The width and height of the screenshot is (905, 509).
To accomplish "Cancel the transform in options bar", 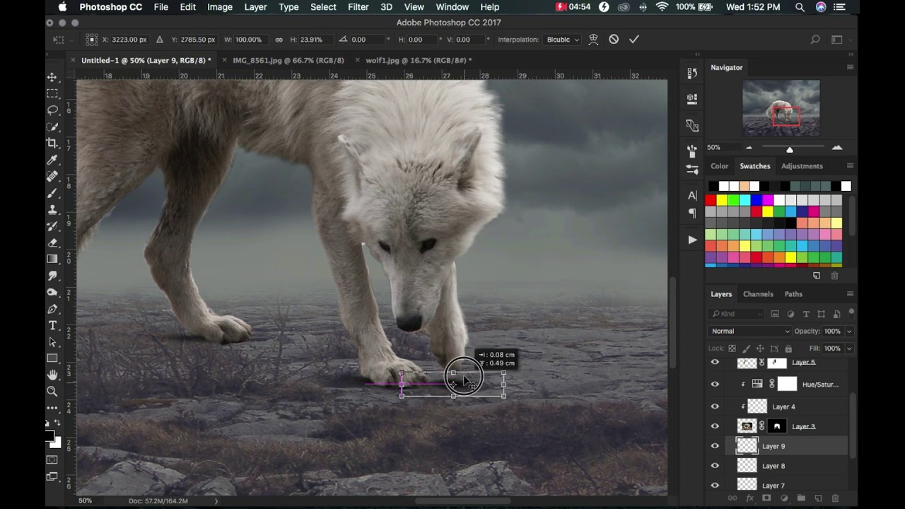I will point(614,40).
